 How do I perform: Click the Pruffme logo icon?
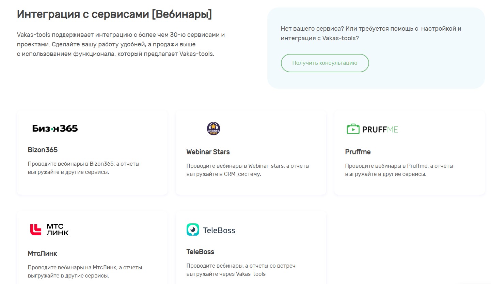[x=353, y=129]
